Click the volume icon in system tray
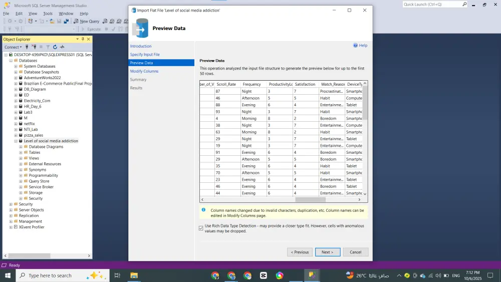This screenshot has width=501, height=282. [x=438, y=275]
